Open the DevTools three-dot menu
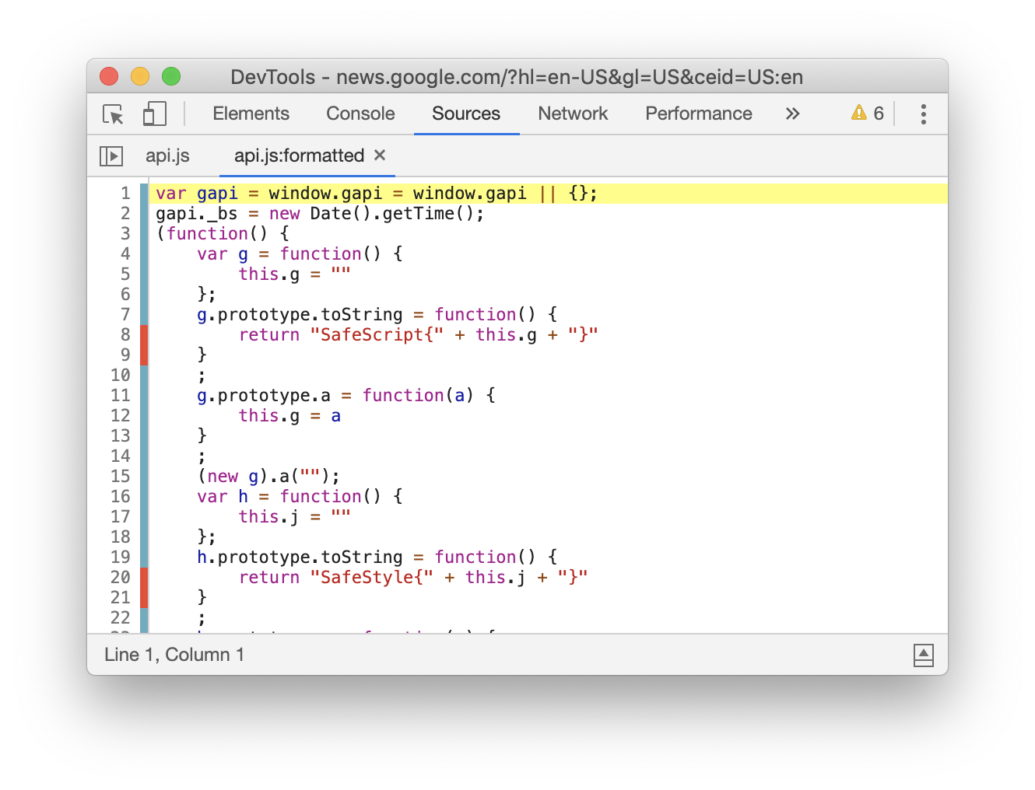This screenshot has height=790, width=1035. coord(924,114)
